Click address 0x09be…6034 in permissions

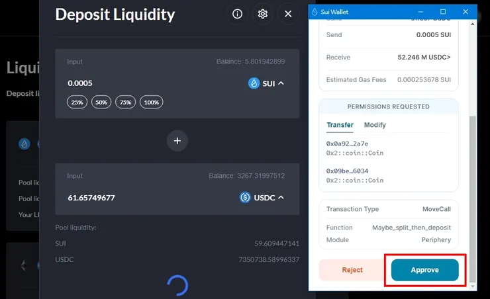347,171
